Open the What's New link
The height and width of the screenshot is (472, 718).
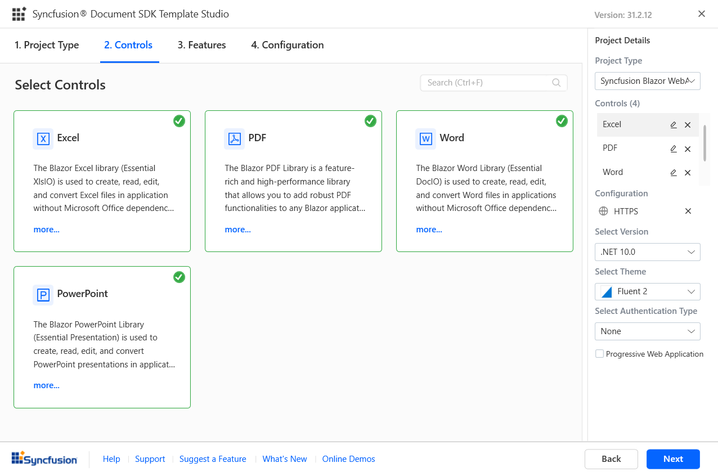coord(285,459)
